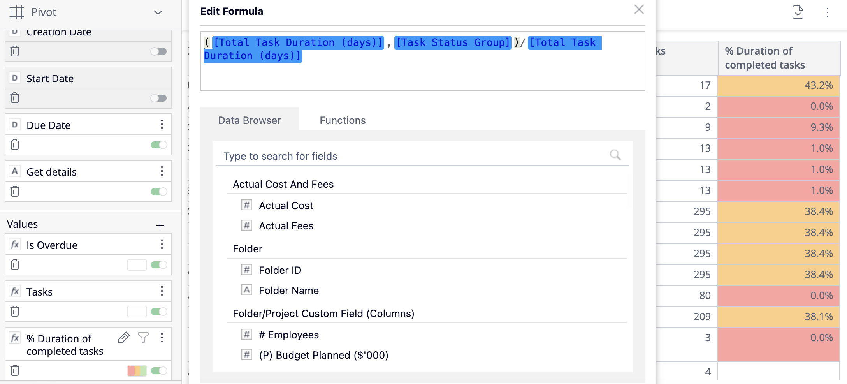
Task: Toggle off the Get details field
Action: (x=159, y=192)
